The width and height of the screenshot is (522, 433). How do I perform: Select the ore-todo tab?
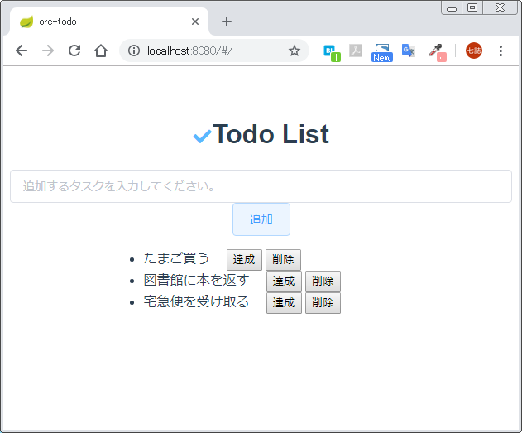click(109, 22)
